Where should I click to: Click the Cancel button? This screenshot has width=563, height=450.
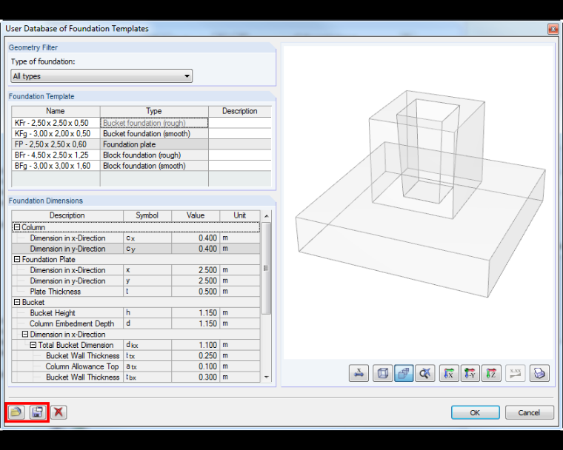[529, 412]
